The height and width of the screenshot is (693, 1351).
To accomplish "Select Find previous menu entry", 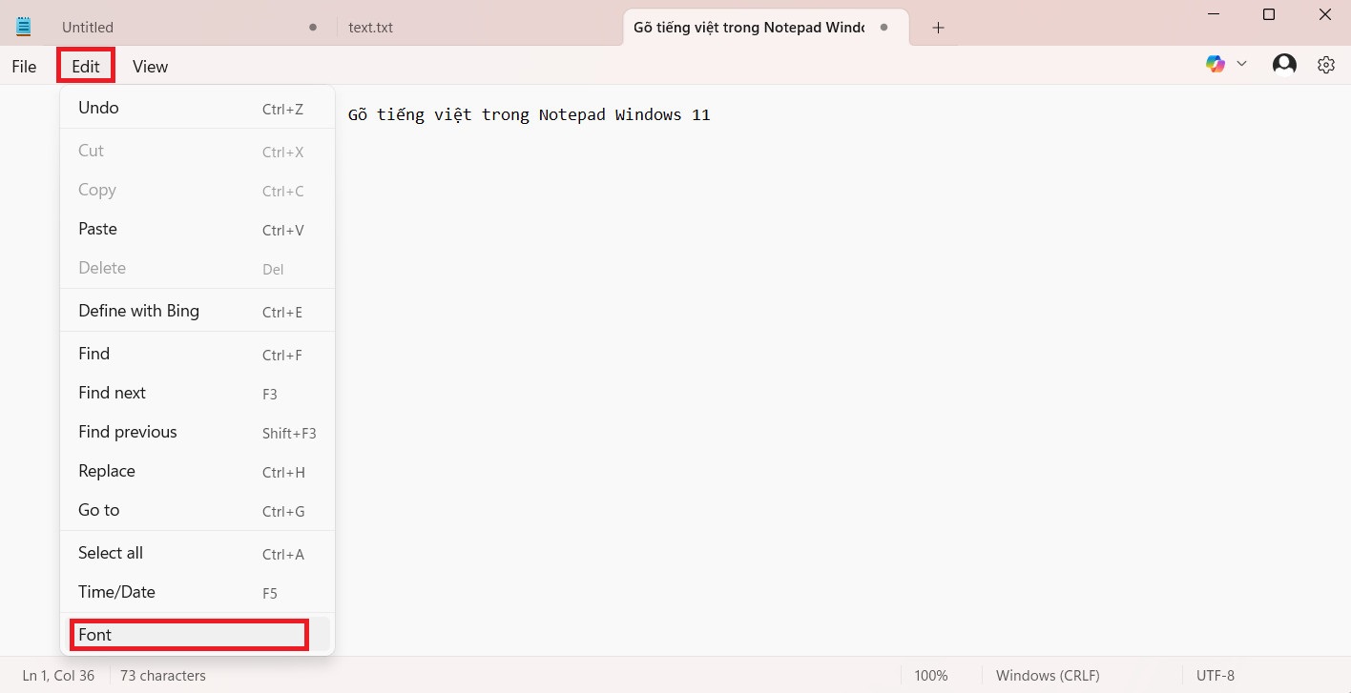I will tap(197, 432).
